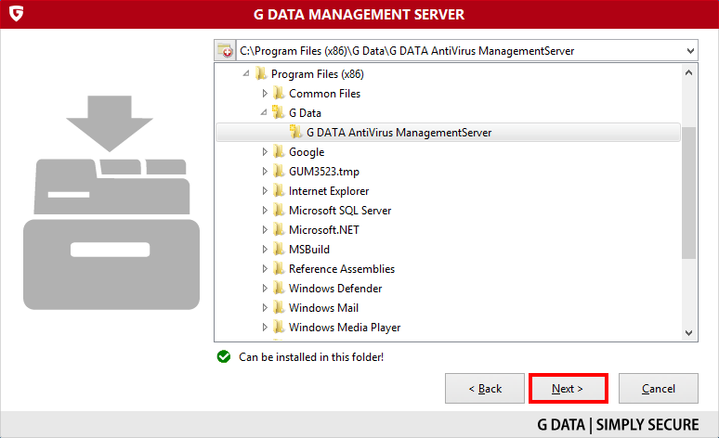719x438 pixels.
Task: Click the Windows Defender folder icon
Action: click(279, 289)
